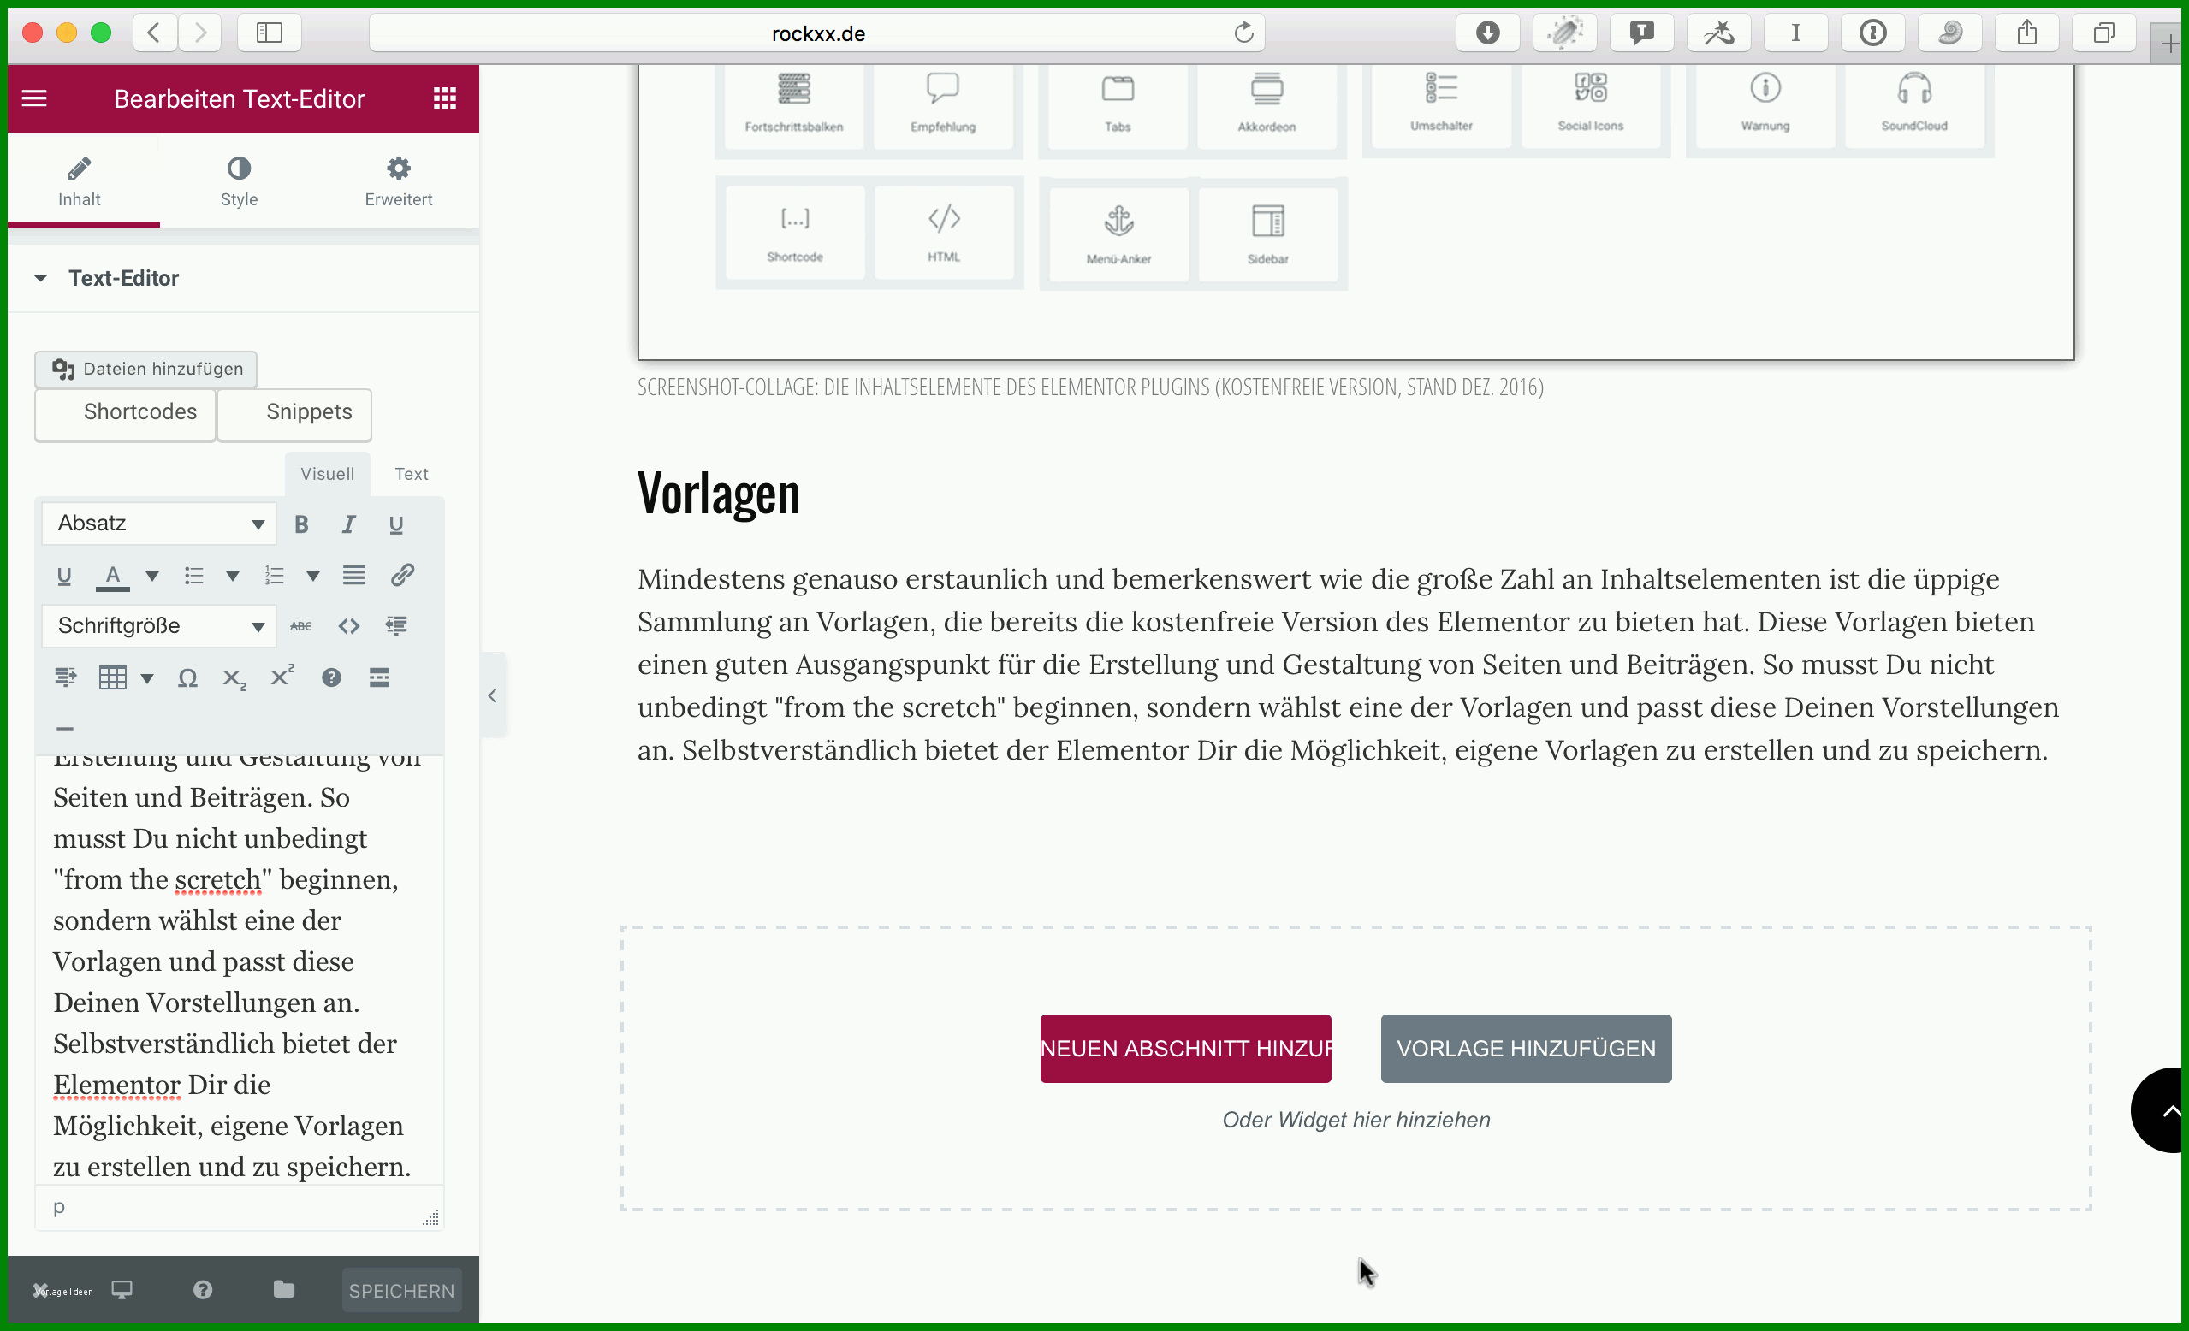Switch editor to Visuell mode
The width and height of the screenshot is (2189, 1331).
tap(327, 474)
